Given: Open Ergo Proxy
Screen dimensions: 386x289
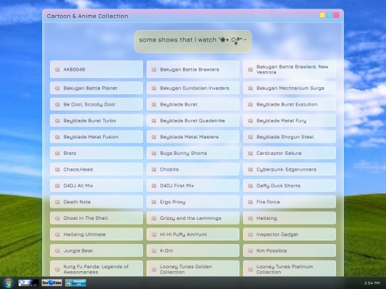Looking at the screenshot, I should point(193,202).
